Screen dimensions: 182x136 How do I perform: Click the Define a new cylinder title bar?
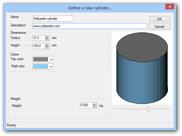coord(90,8)
